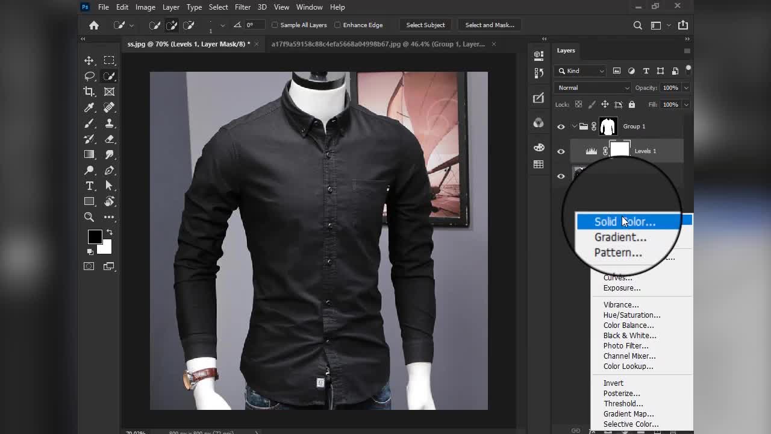
Task: Open the blend mode Normal dropdown
Action: coord(593,88)
